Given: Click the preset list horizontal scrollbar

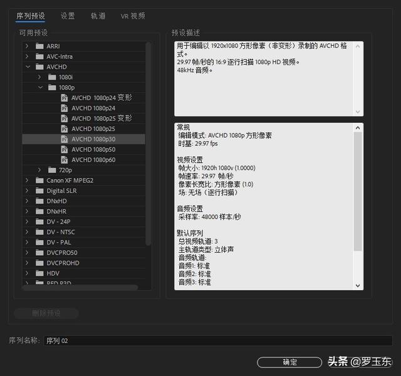Looking at the screenshot, I should click(x=80, y=288).
